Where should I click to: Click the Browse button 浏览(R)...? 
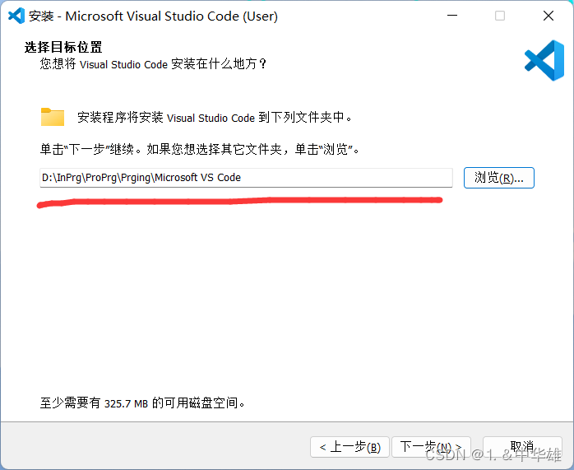click(x=498, y=178)
